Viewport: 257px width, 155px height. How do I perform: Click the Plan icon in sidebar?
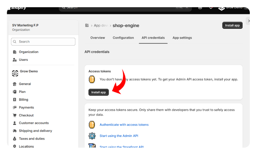(15, 92)
